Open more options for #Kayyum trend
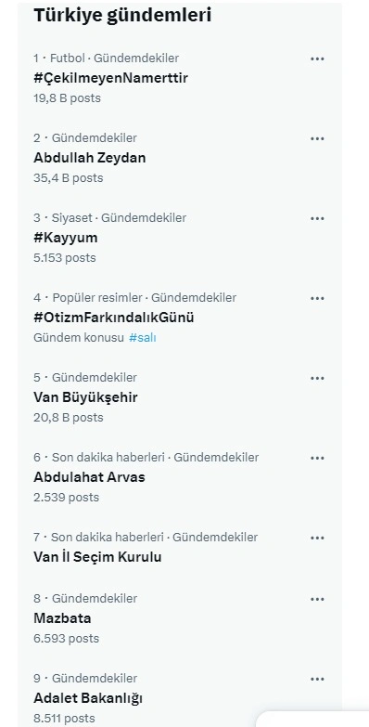Image resolution: width=369 pixels, height=727 pixels. (x=317, y=218)
